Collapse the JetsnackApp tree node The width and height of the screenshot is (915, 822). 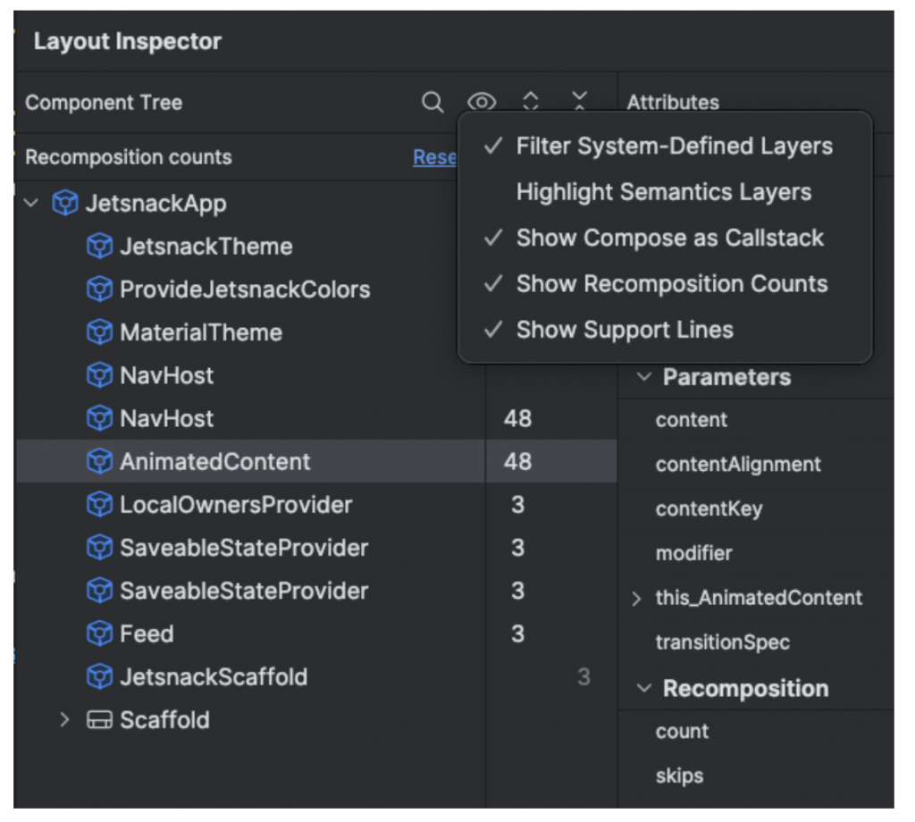click(x=32, y=204)
